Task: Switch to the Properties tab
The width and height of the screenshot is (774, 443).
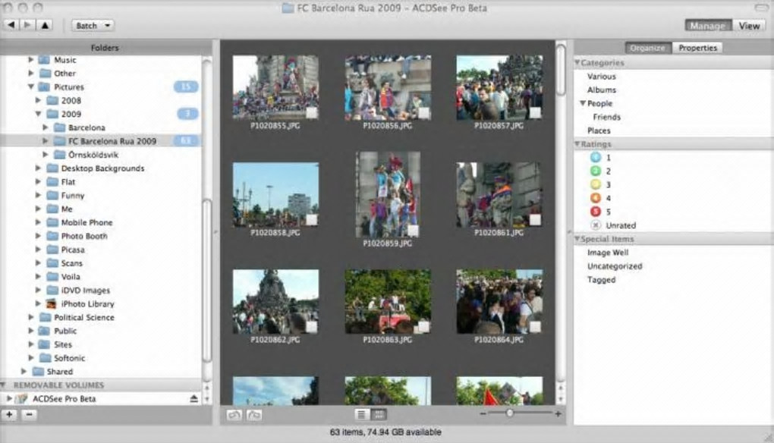Action: pos(697,48)
